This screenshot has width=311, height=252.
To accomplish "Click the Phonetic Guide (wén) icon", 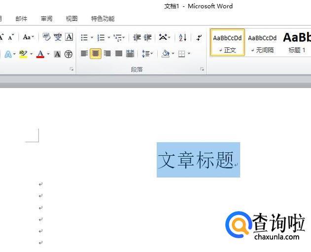I will (58, 37).
